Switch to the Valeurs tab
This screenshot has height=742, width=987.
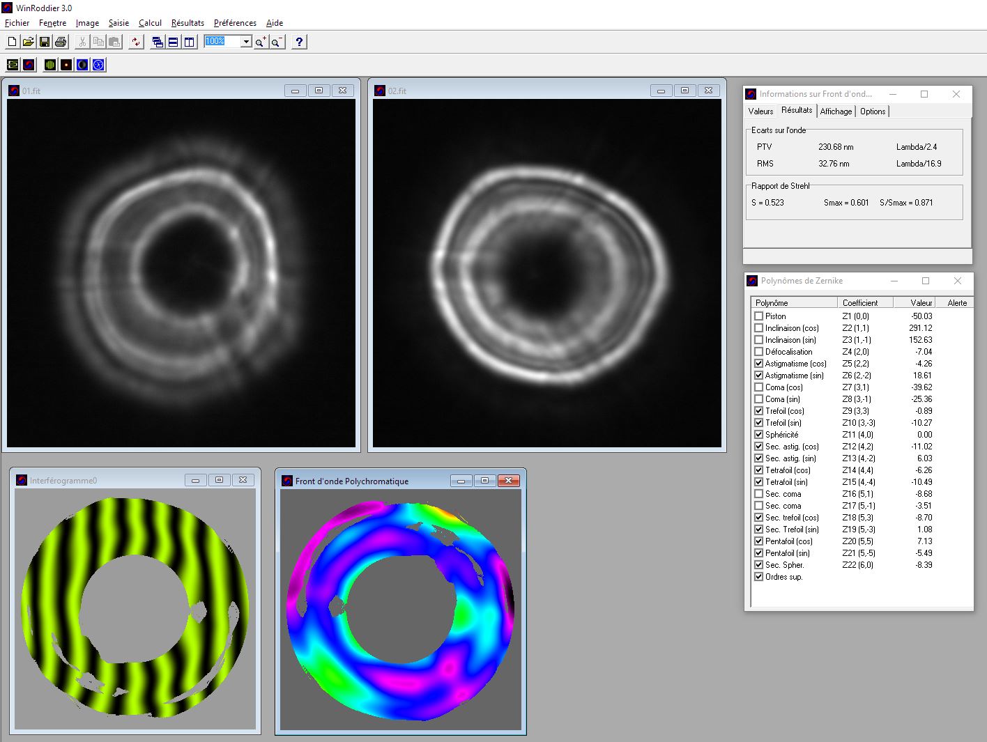[x=760, y=111]
